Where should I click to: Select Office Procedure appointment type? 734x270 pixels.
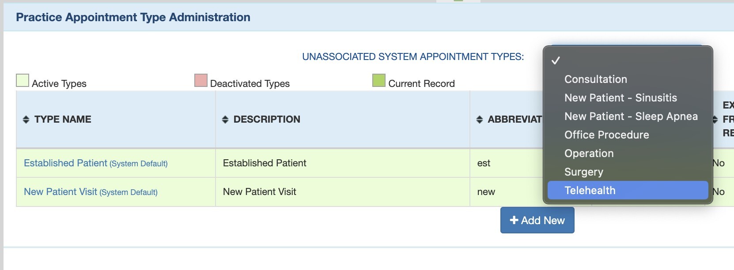coord(606,135)
